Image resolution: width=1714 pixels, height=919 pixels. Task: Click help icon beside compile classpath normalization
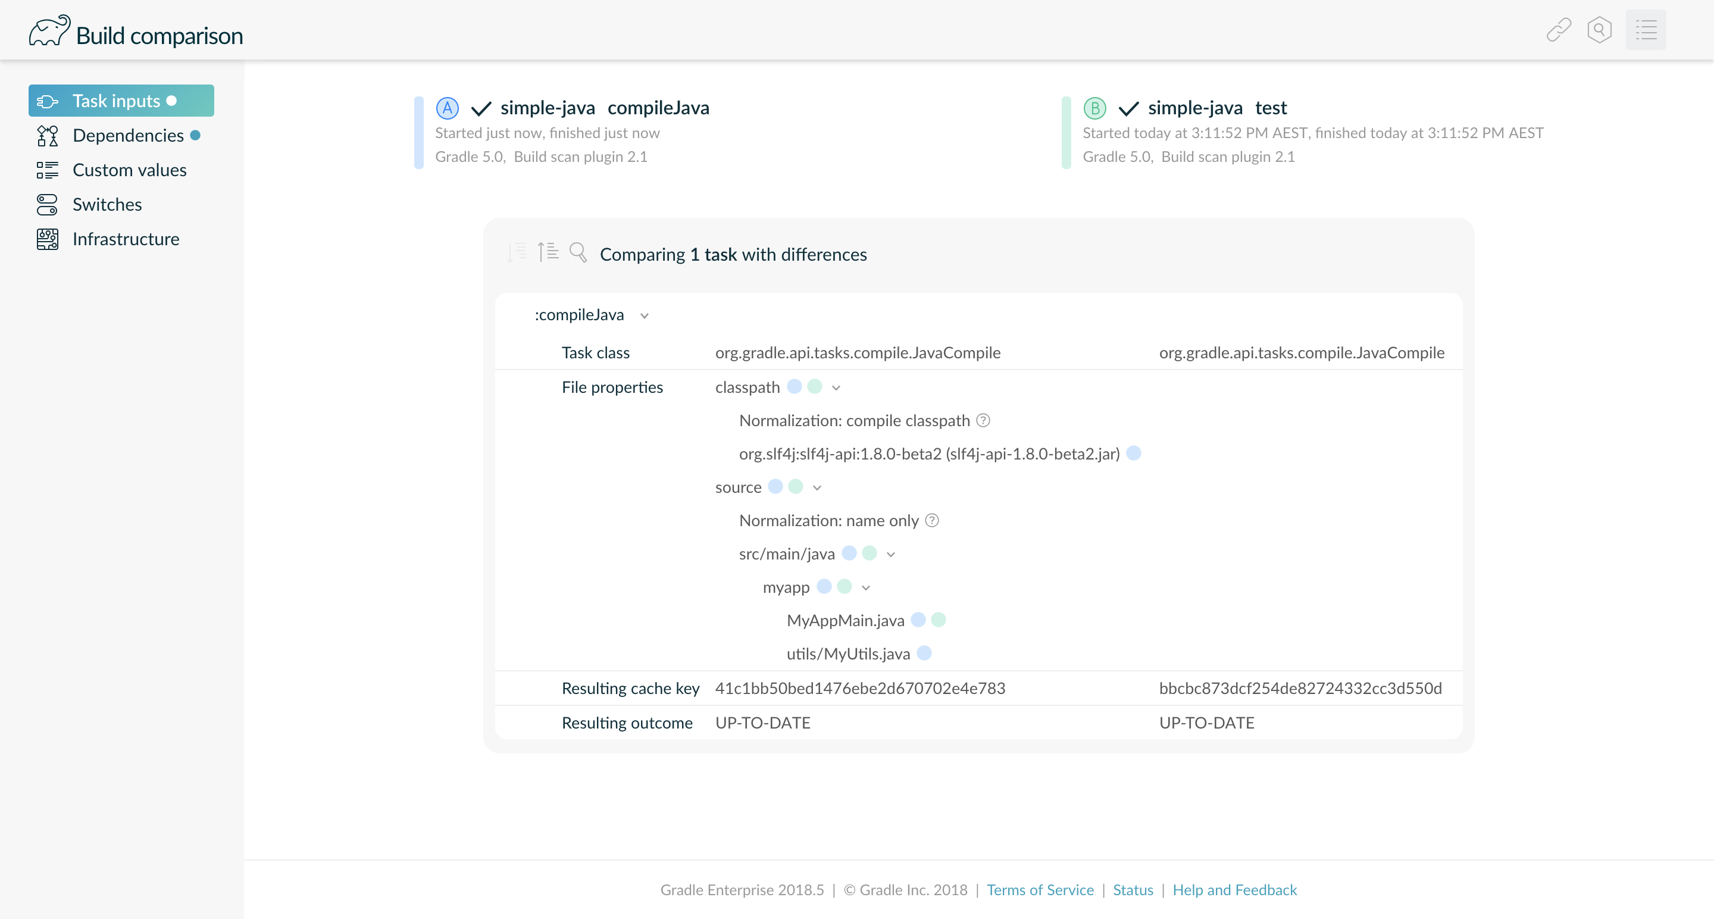coord(983,421)
